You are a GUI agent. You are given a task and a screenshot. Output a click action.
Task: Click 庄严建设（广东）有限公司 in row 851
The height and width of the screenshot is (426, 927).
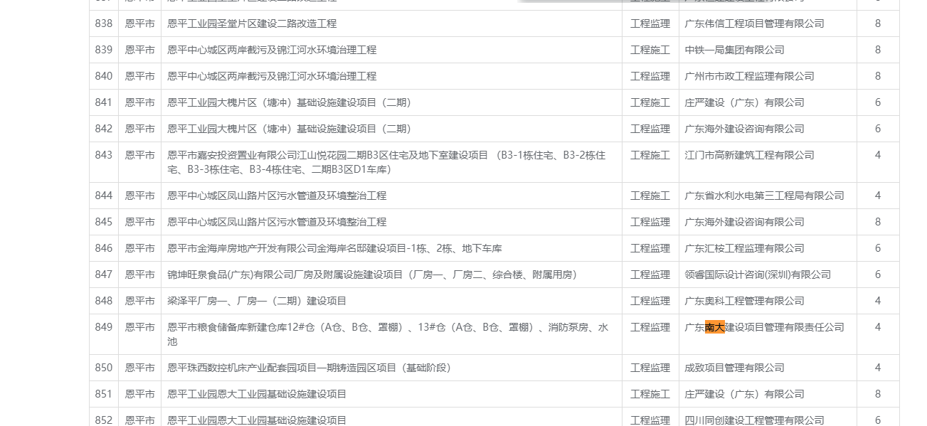744,394
